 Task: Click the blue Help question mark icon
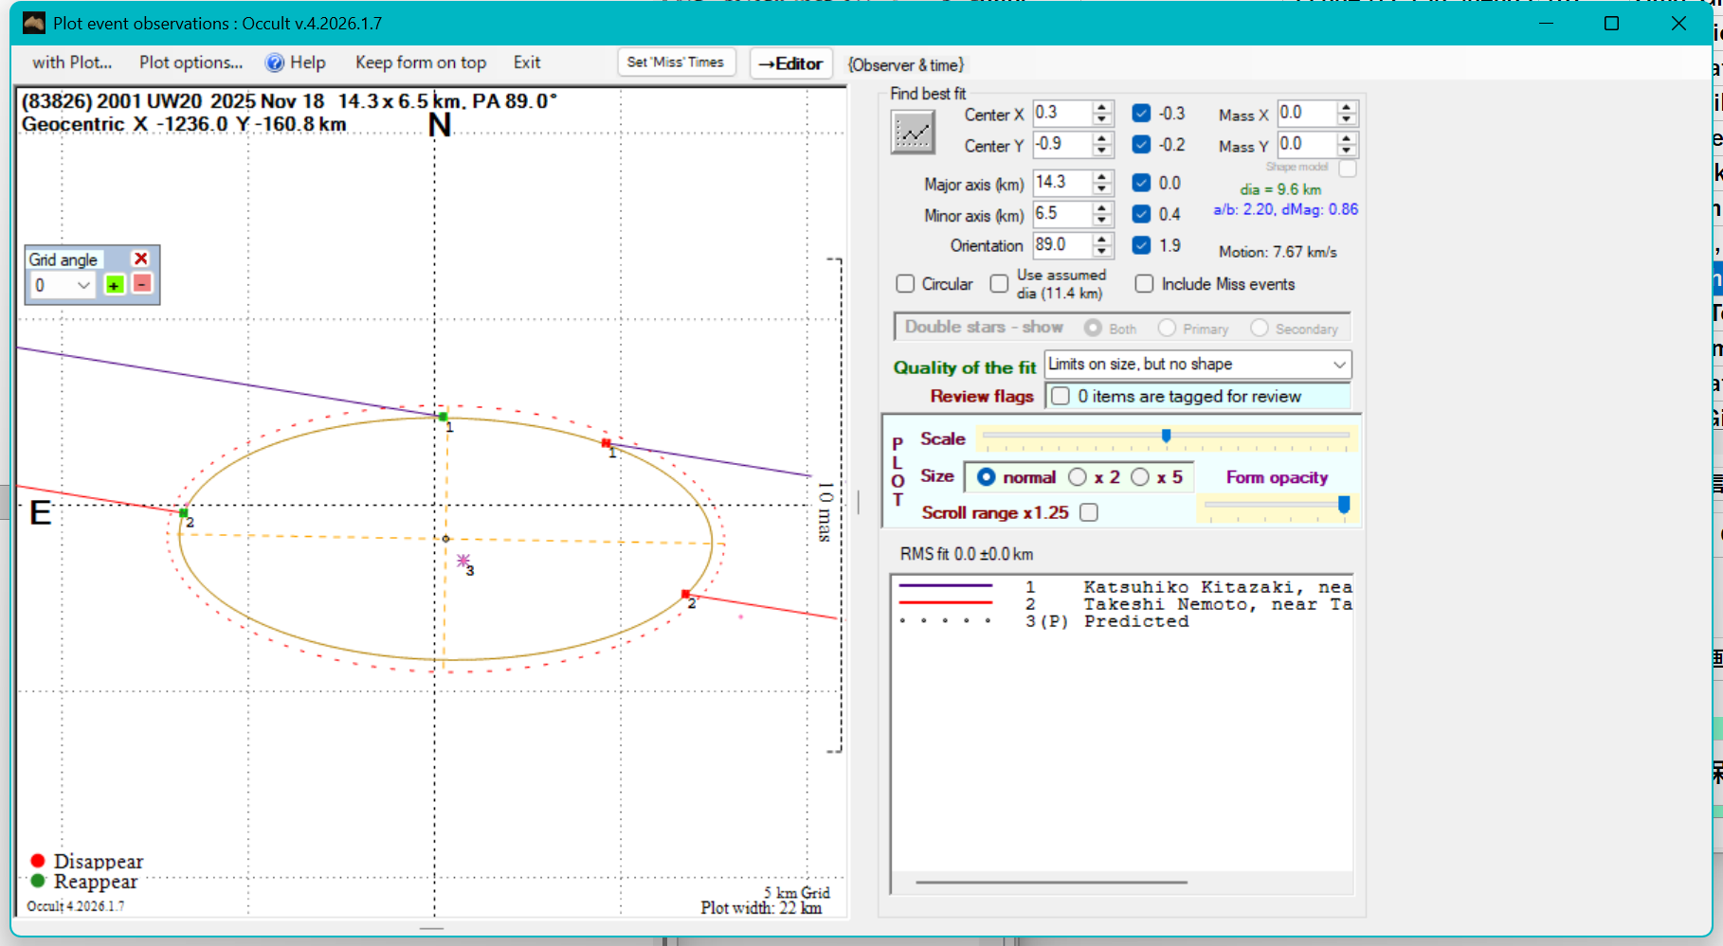(275, 63)
